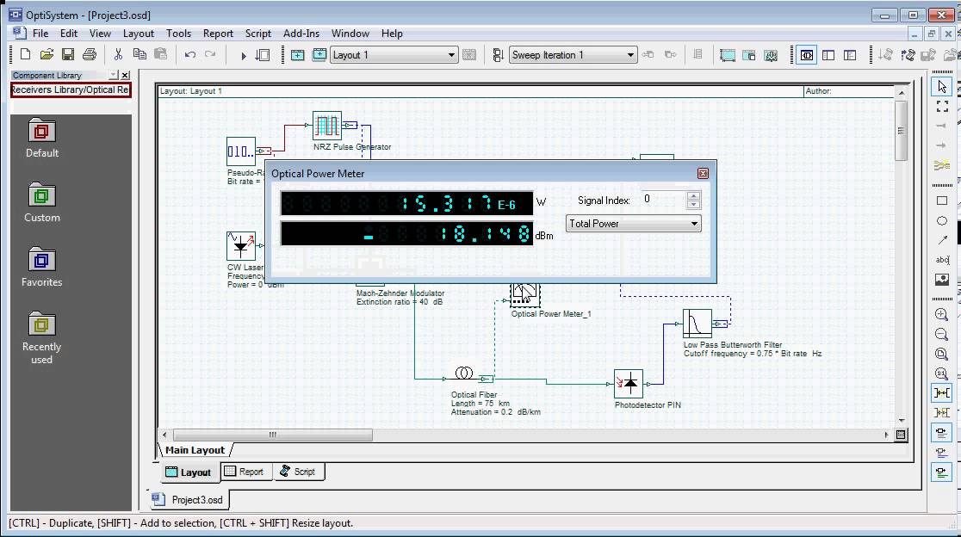The width and height of the screenshot is (961, 537).
Task: Run the calculation with the play arrow icon
Action: (244, 55)
